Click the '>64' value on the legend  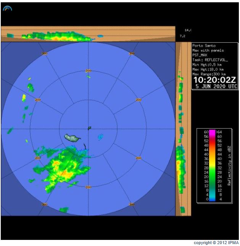click(x=219, y=132)
